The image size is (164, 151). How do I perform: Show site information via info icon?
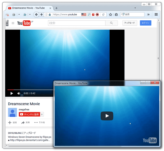point(46,14)
